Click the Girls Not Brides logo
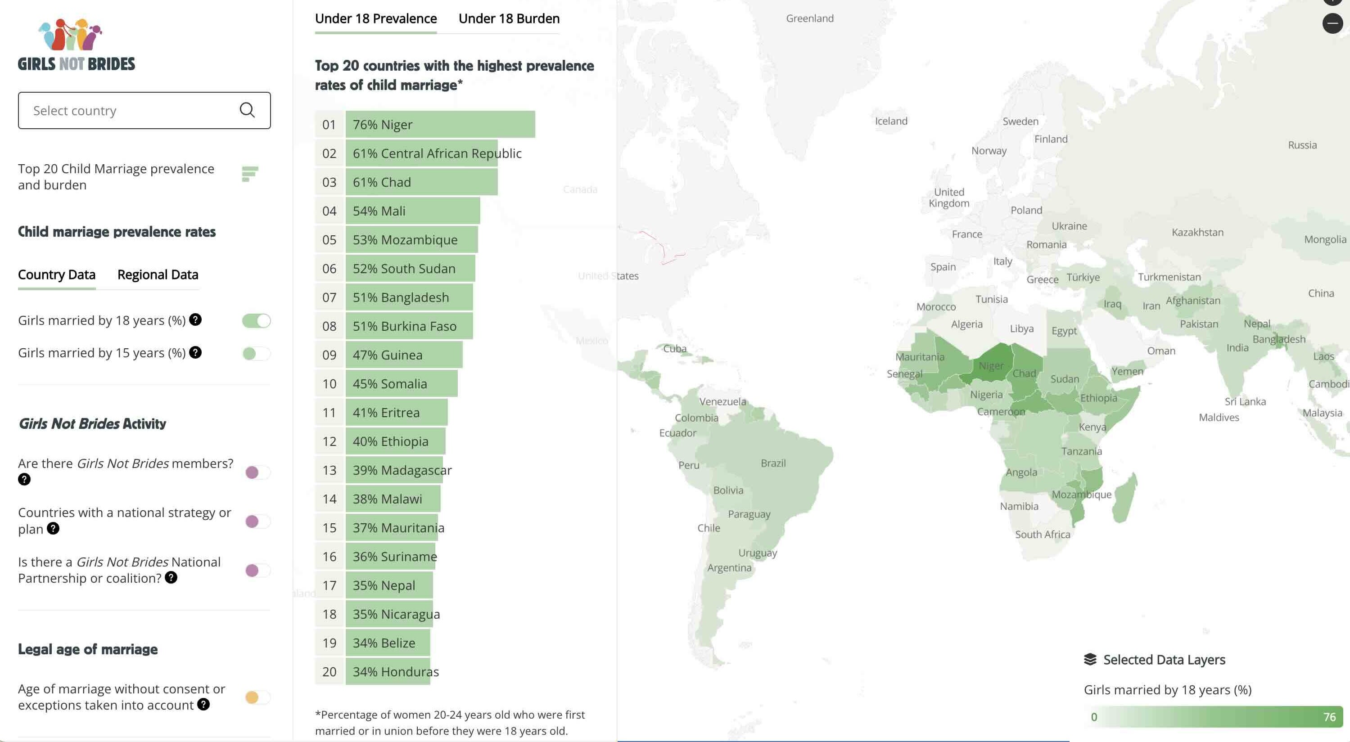Viewport: 1350px width, 742px height. (77, 45)
